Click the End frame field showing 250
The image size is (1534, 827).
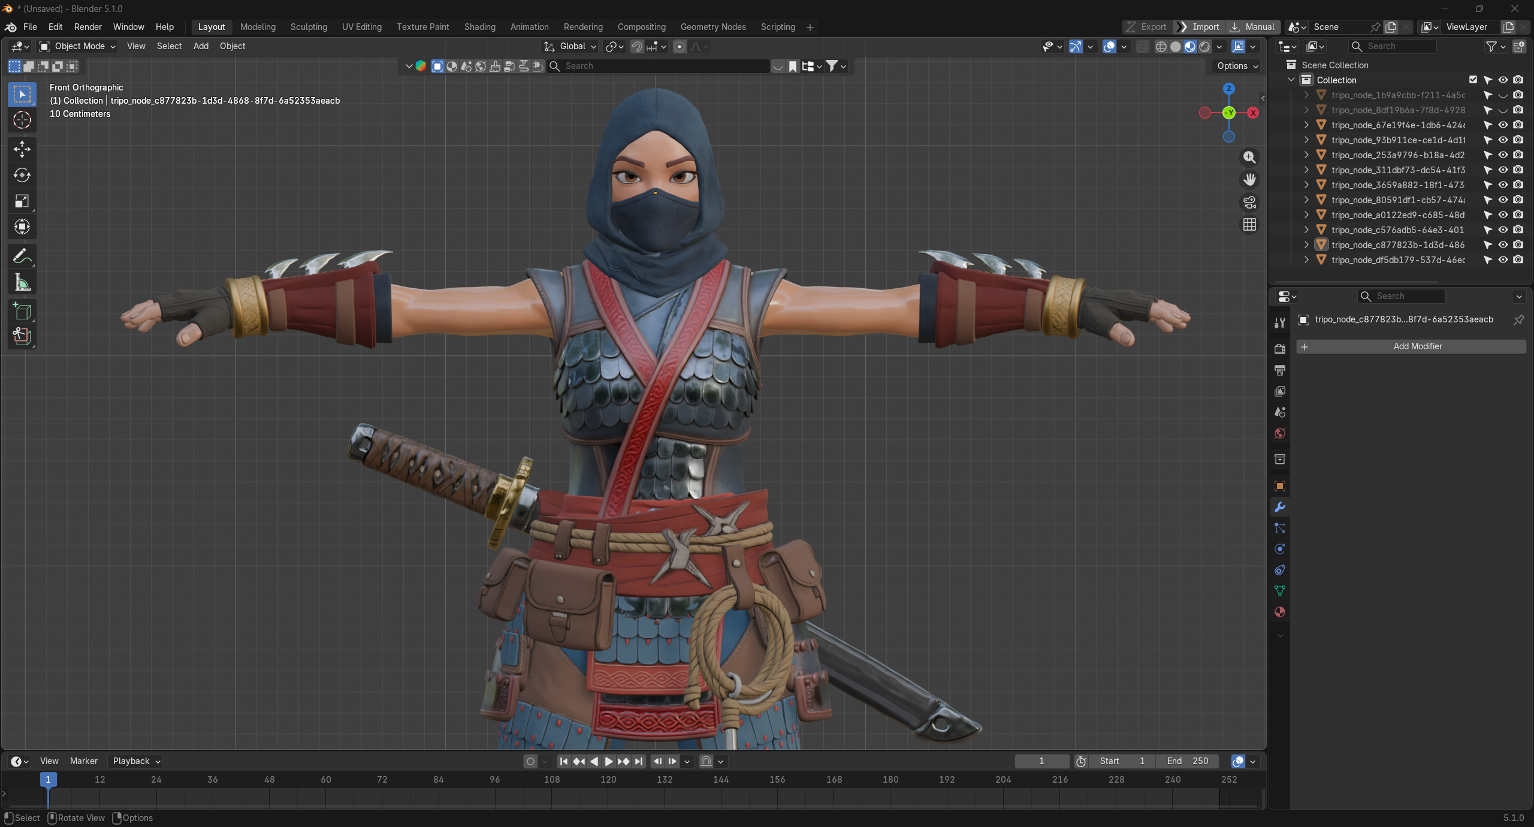(x=1188, y=761)
